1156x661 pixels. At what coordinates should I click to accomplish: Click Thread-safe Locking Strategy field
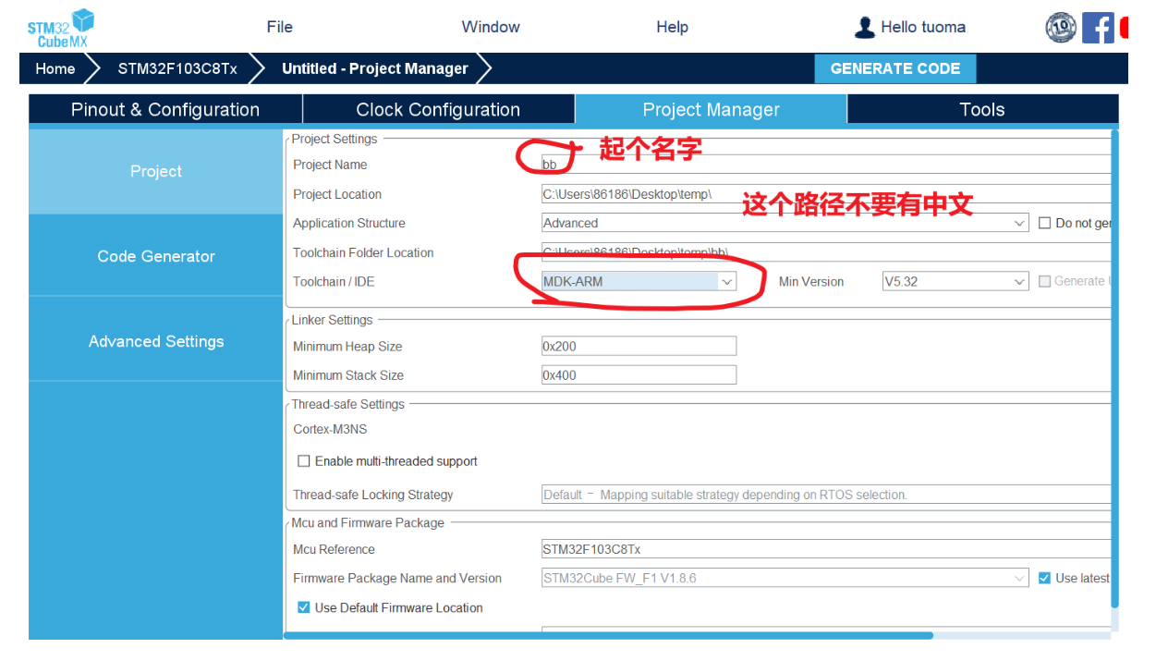pos(825,495)
